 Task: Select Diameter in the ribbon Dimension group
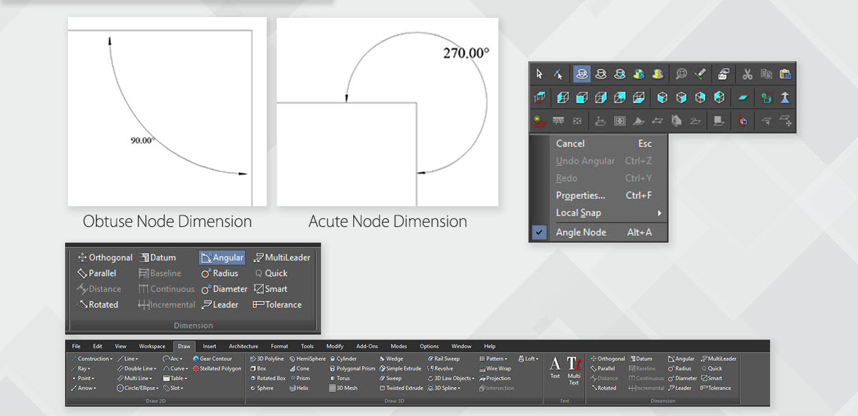click(x=682, y=378)
